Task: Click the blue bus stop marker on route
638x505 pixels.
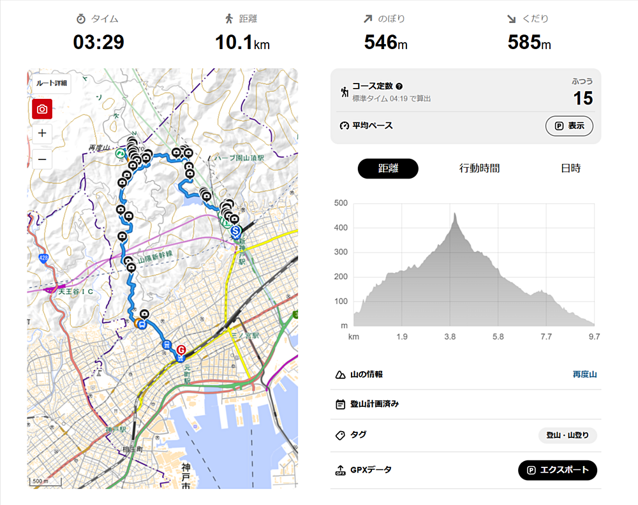Action: point(142,324)
